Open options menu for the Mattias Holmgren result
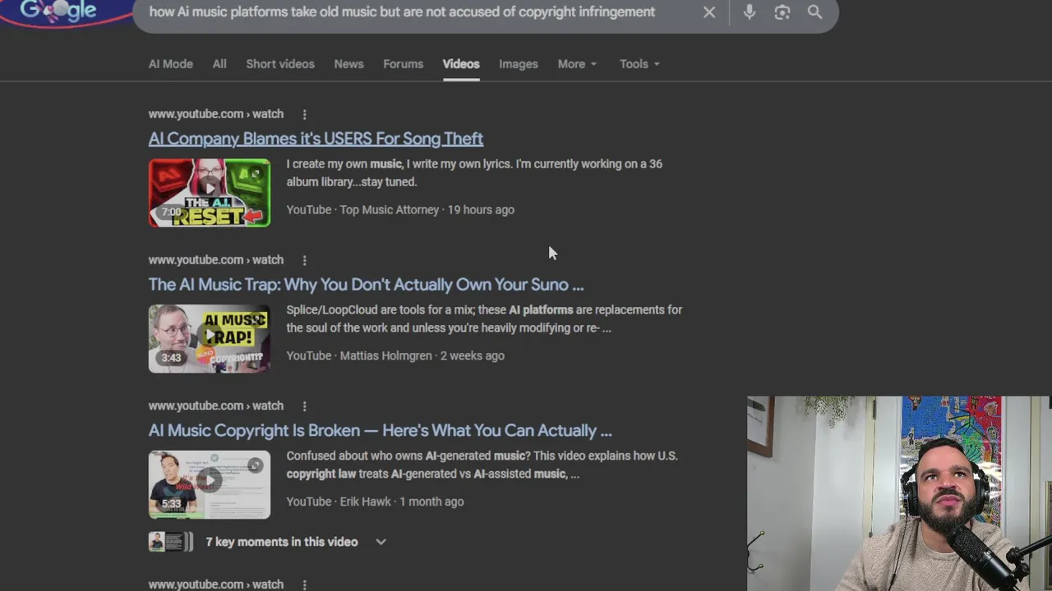 pyautogui.click(x=304, y=260)
